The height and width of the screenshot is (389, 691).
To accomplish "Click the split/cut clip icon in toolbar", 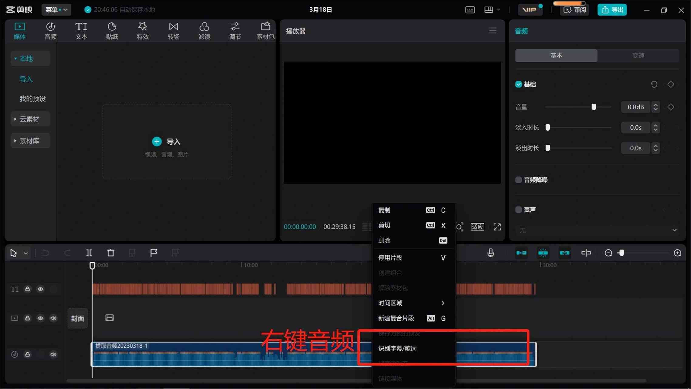I will (89, 253).
